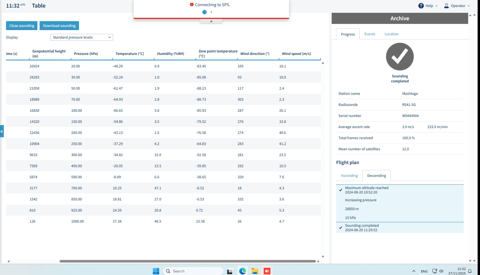Click the -66.65 temperature cell
Screen dimensions: 480x275
coord(118,111)
